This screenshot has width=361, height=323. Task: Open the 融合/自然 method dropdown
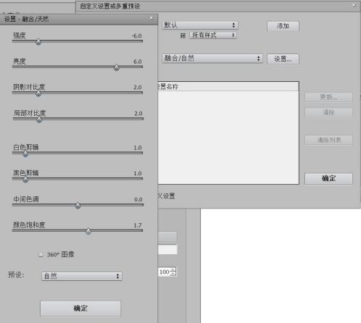212,59
